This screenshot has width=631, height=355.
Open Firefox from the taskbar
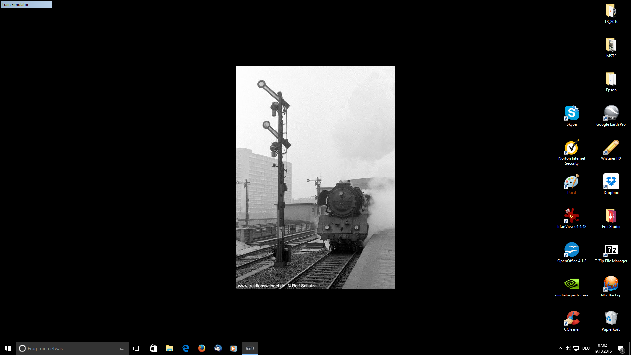coord(202,348)
